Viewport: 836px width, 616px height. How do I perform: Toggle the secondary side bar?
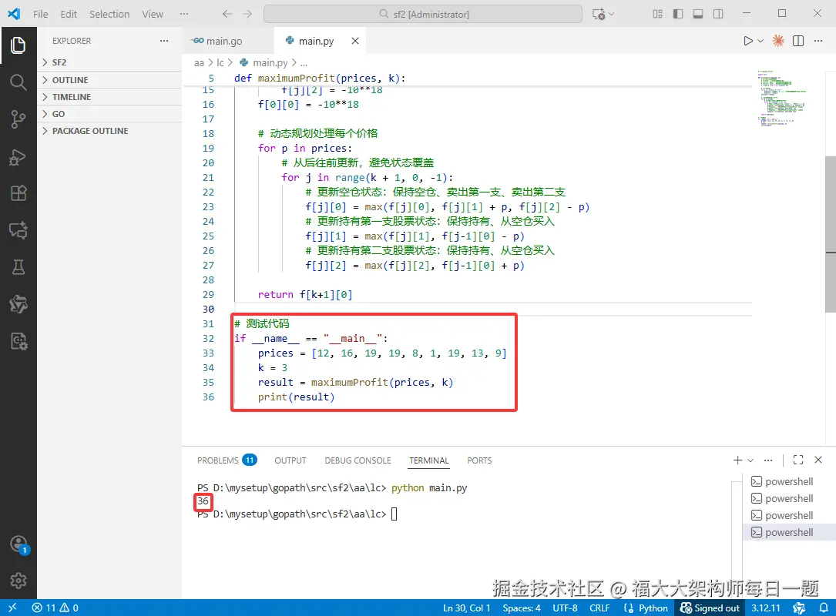point(718,14)
